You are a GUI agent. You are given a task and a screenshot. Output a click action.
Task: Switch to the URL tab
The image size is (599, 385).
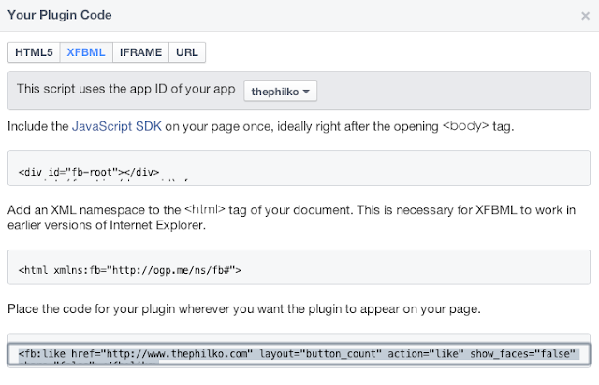point(187,52)
